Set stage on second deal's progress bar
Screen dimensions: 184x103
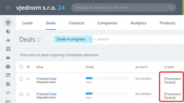point(107,93)
